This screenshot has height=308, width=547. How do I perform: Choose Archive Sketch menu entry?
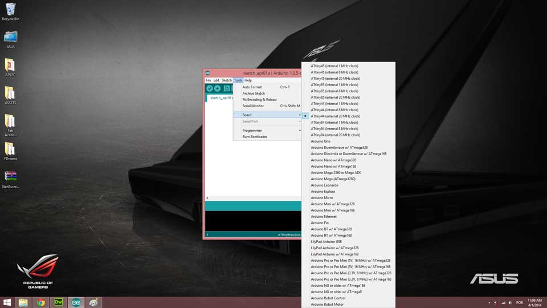pyautogui.click(x=267, y=93)
